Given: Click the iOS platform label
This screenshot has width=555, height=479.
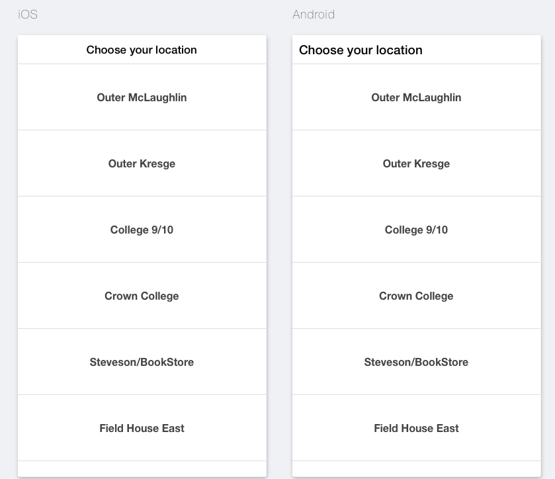Looking at the screenshot, I should click(28, 15).
